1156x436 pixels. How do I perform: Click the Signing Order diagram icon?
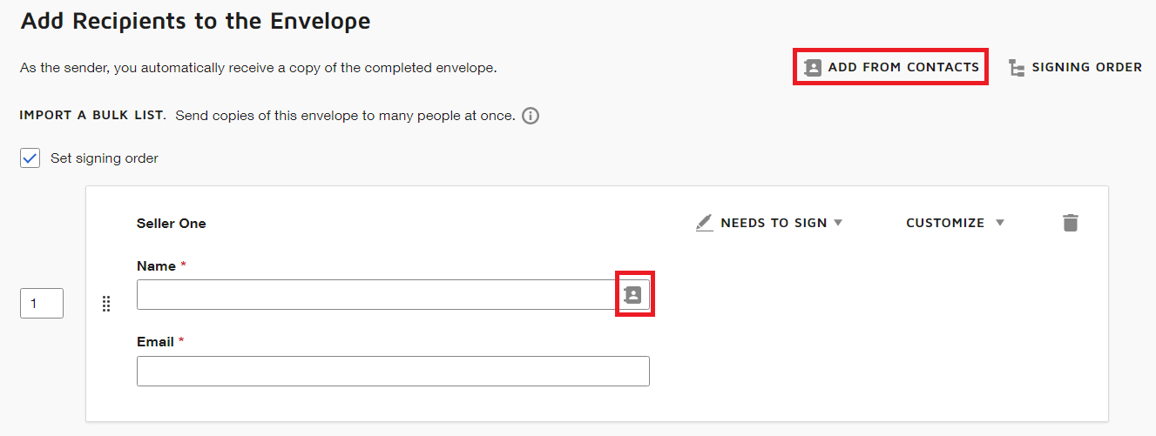[1017, 67]
